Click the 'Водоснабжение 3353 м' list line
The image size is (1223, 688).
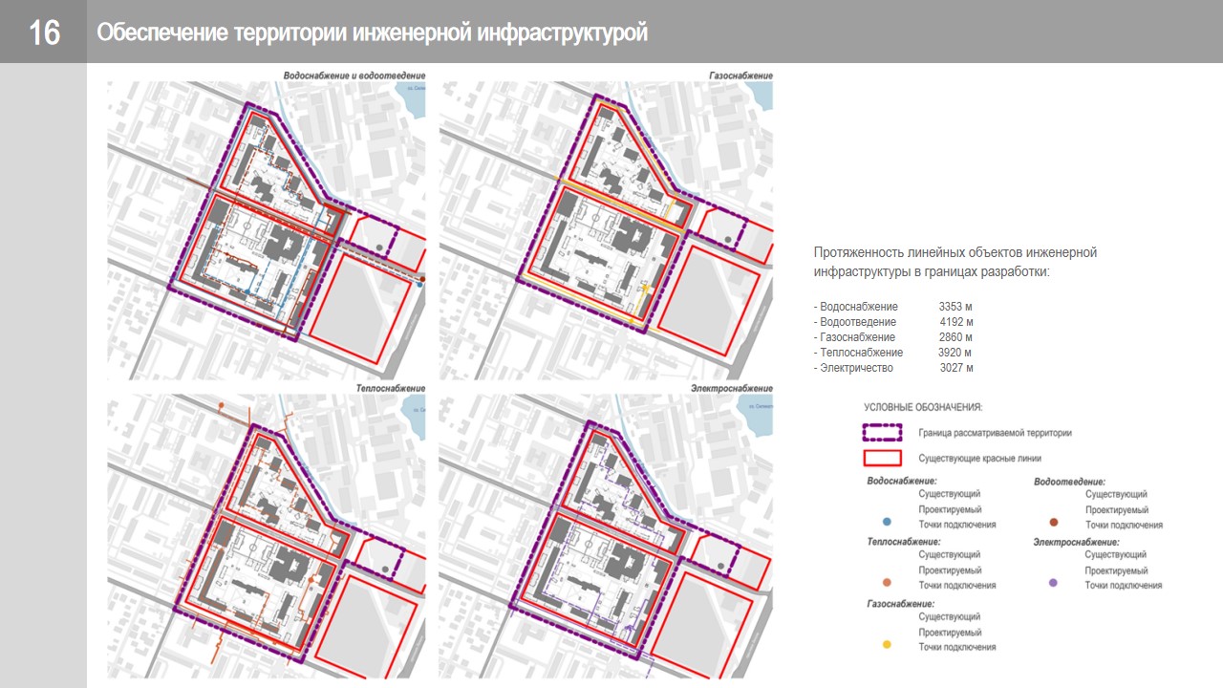[892, 307]
